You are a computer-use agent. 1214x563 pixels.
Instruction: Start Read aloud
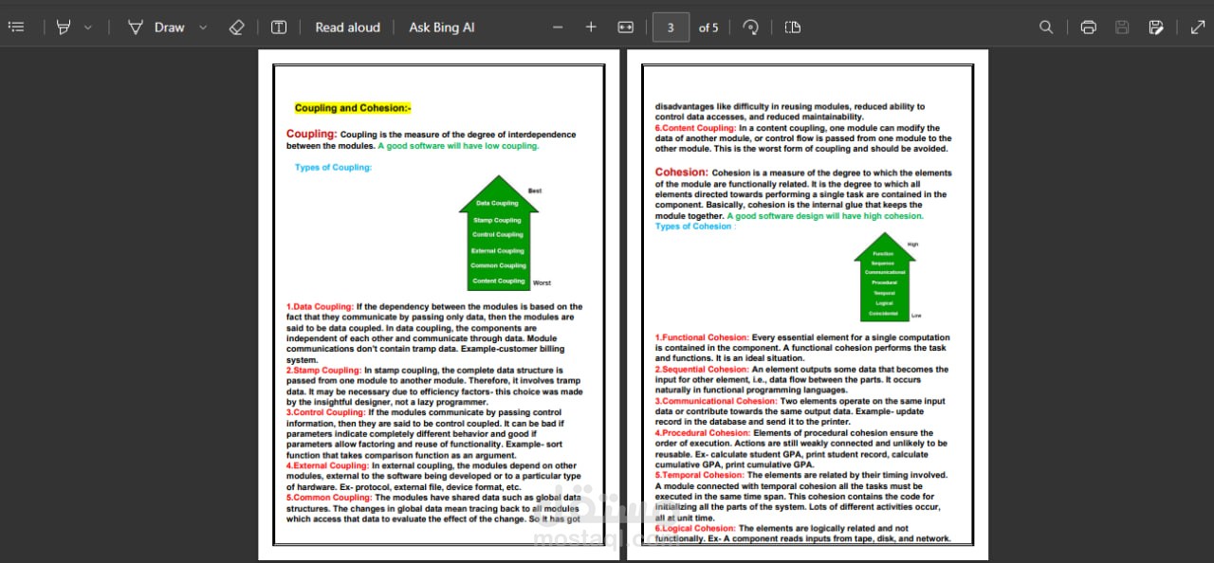tap(347, 27)
